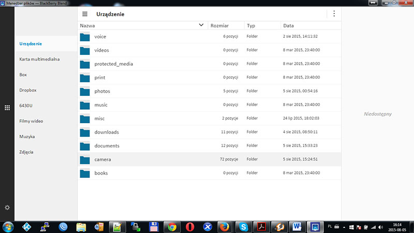Viewport: 414px width, 233px height.
Task: Click the '11 pozycji' size cell
Action: click(229, 132)
